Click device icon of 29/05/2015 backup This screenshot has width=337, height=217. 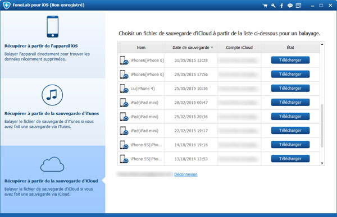[124, 75]
